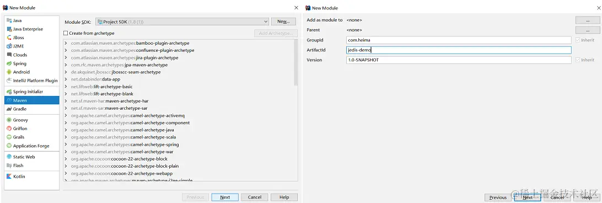Click New... SDK button
The height and width of the screenshot is (203, 602).
click(283, 22)
